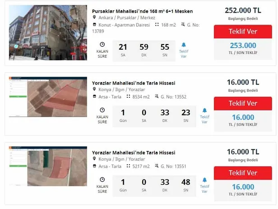
Task: Open the Yorazlar Tarla Hissesi title with G. No: 13551
Action: [134, 153]
